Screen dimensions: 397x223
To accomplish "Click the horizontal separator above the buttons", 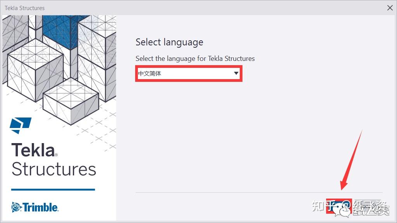I will coord(259,192).
